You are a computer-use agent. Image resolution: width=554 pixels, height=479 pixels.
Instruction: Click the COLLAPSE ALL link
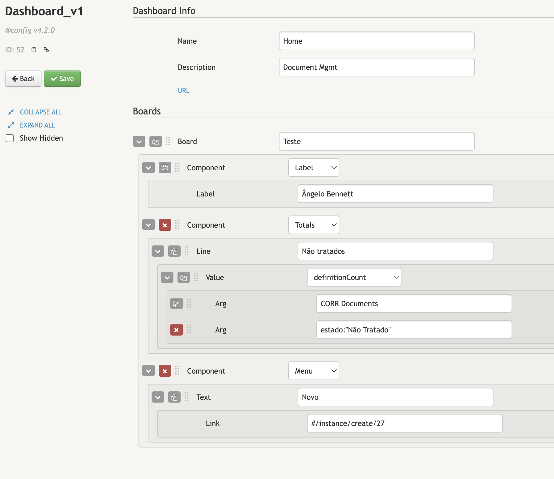point(41,112)
